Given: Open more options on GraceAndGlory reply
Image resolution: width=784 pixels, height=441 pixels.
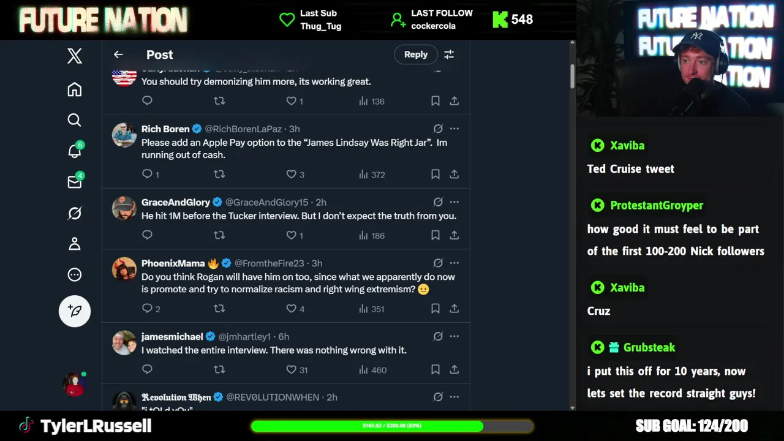Looking at the screenshot, I should 454,202.
